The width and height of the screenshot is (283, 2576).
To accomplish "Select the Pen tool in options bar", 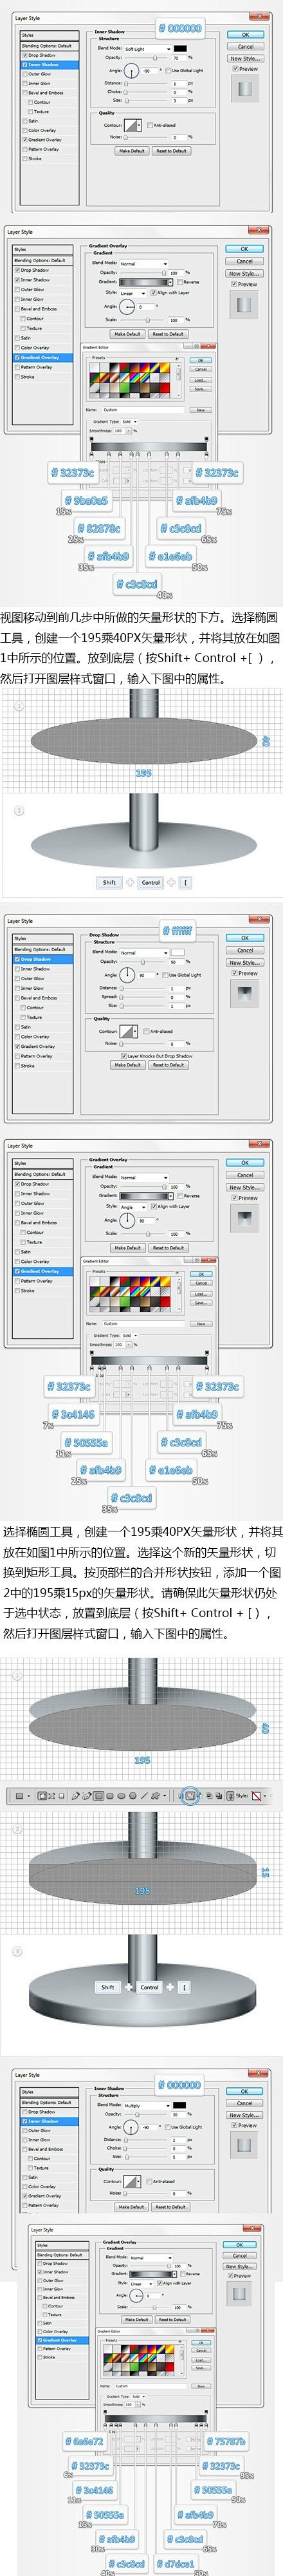I will [75, 1796].
